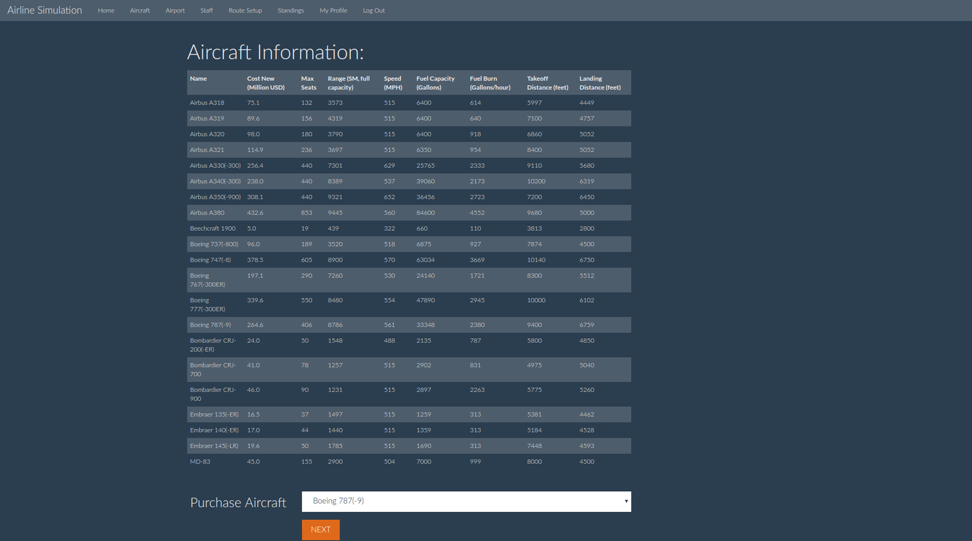Select the Embraer 145(-LR) row name
Image resolution: width=972 pixels, height=541 pixels.
point(214,446)
